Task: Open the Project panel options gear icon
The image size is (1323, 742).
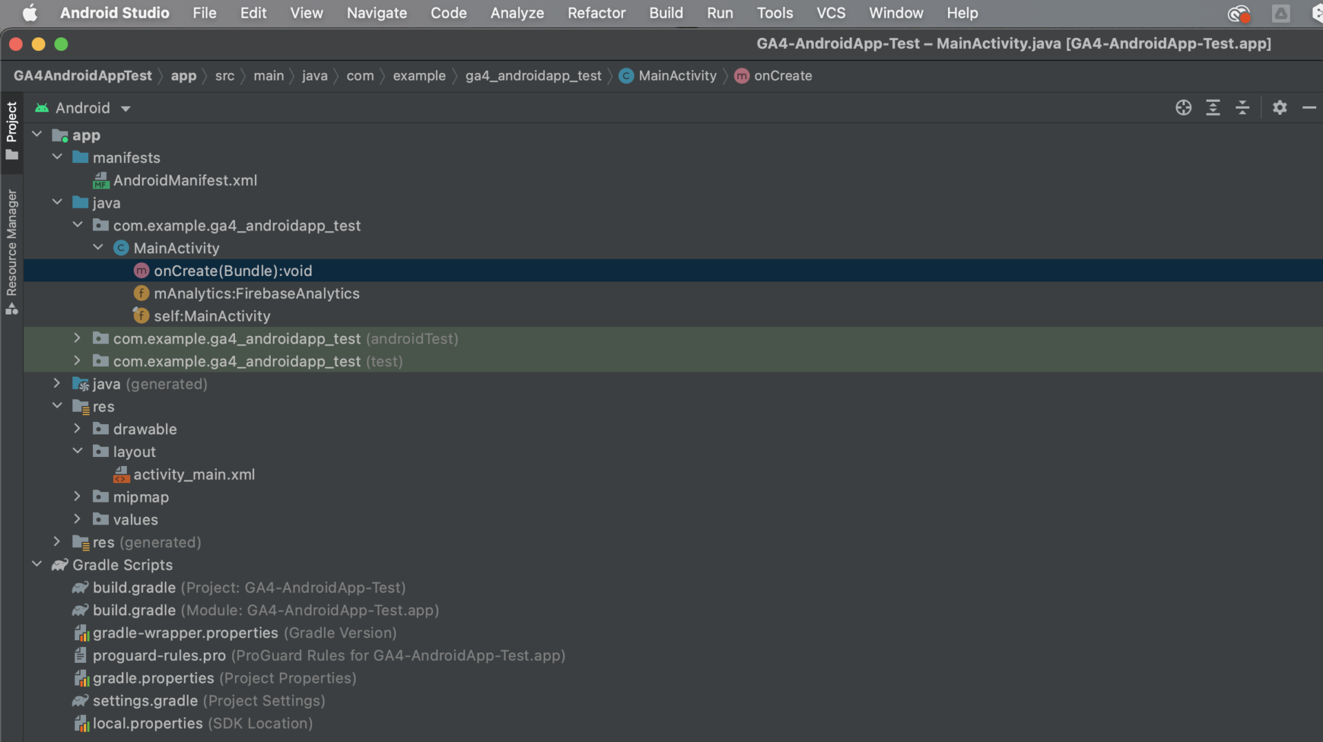Action: click(x=1280, y=107)
